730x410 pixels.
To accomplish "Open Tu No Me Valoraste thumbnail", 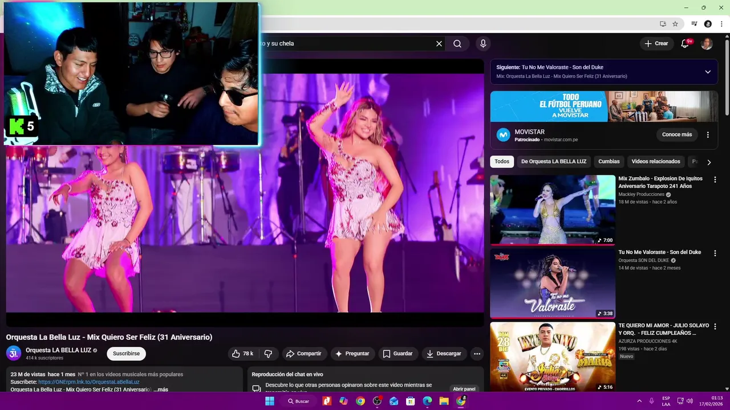I will pyautogui.click(x=553, y=283).
